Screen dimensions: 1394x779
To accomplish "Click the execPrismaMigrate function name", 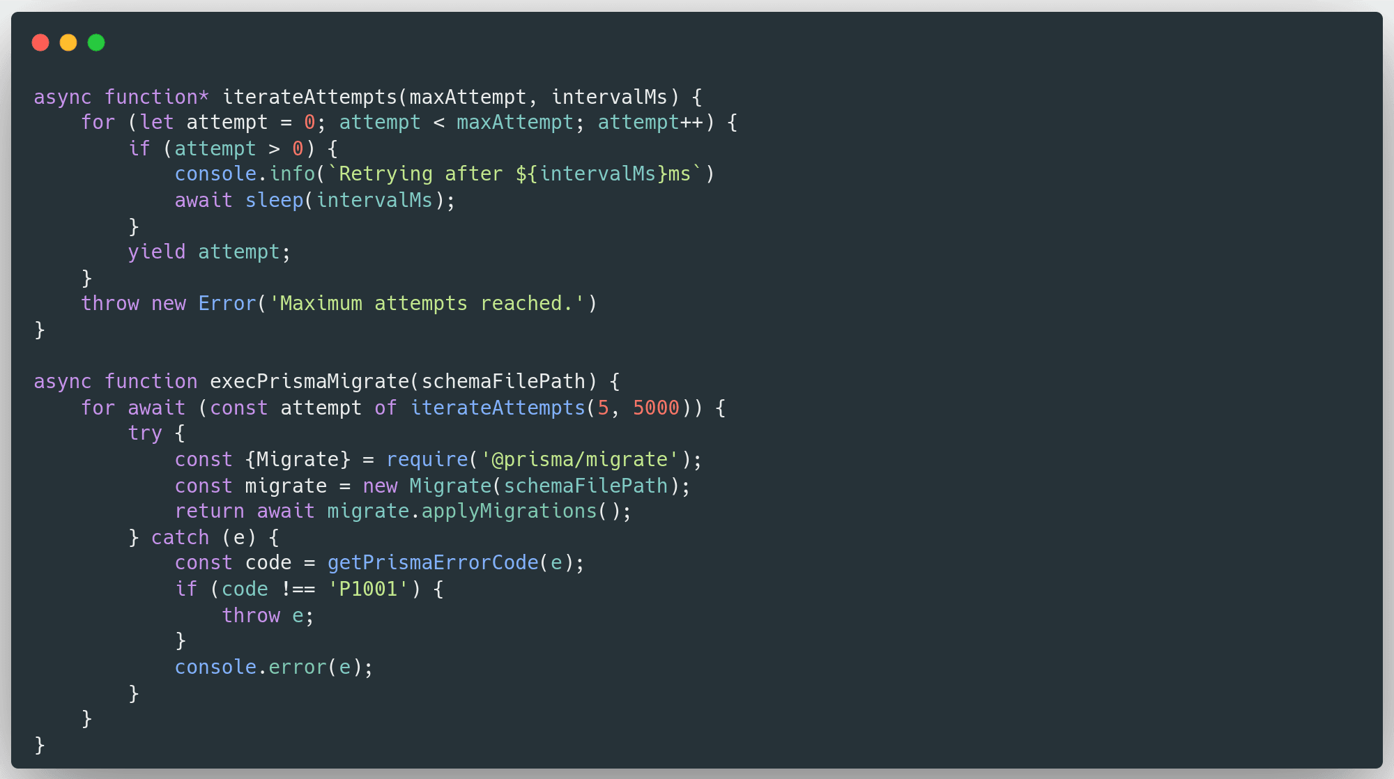I will tap(309, 381).
